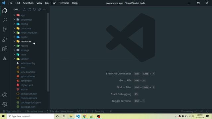Viewport: 212px width, 119px height.
Task: Open the Manage gear icon
Action: pyautogui.click(x=5, y=104)
